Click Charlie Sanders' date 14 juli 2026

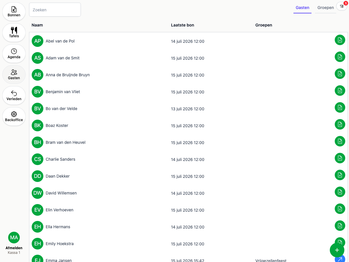click(x=188, y=160)
